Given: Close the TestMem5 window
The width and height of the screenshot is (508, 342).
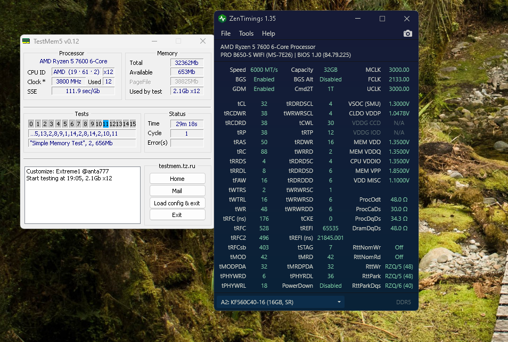Looking at the screenshot, I should click(202, 41).
